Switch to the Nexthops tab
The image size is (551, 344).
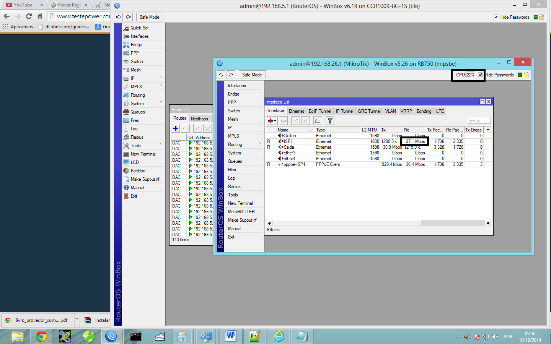point(199,119)
